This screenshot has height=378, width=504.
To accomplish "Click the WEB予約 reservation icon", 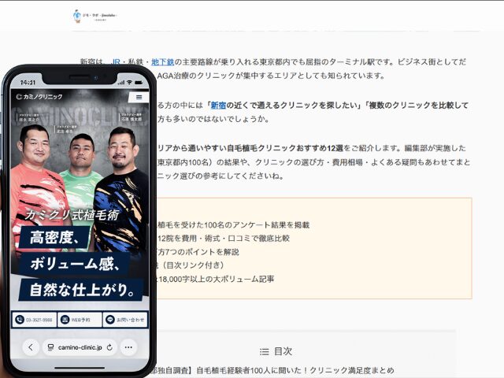I will point(65,320).
